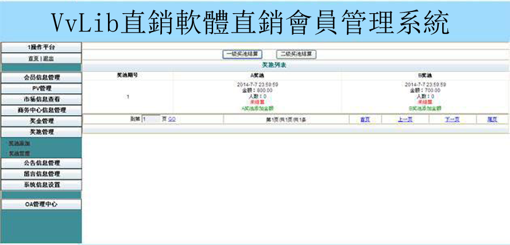Focus the page number input field
Screen dimensions: 510x245
(x=151, y=119)
